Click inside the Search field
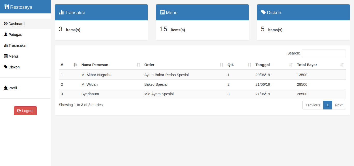The image size is (354, 166). point(323,53)
